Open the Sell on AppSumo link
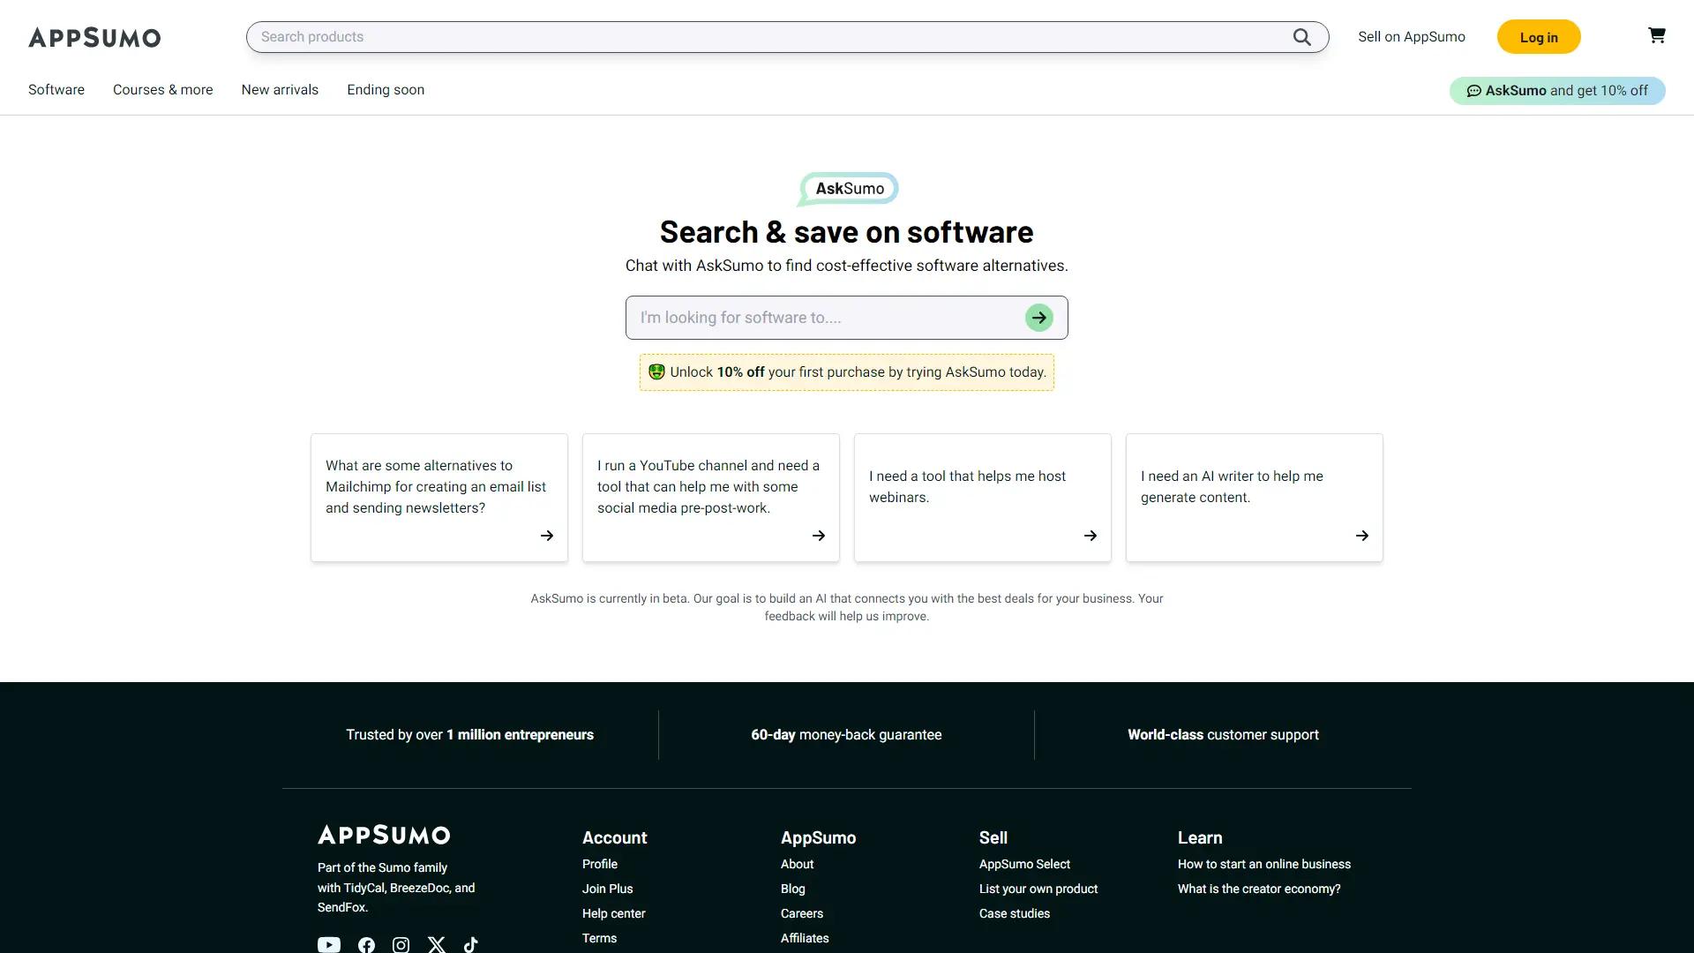Screen dimensions: 1694x953 tap(1411, 36)
